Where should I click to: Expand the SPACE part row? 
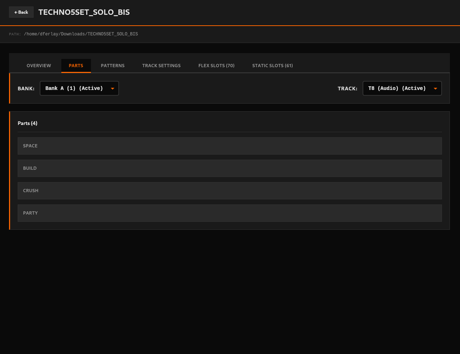(229, 146)
